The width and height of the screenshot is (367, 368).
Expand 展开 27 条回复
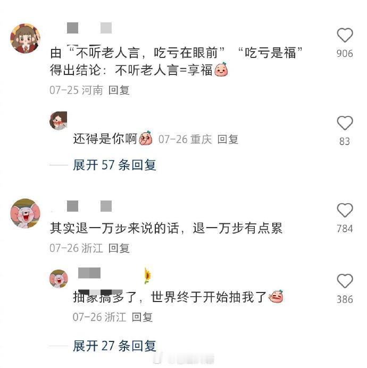pos(114,346)
